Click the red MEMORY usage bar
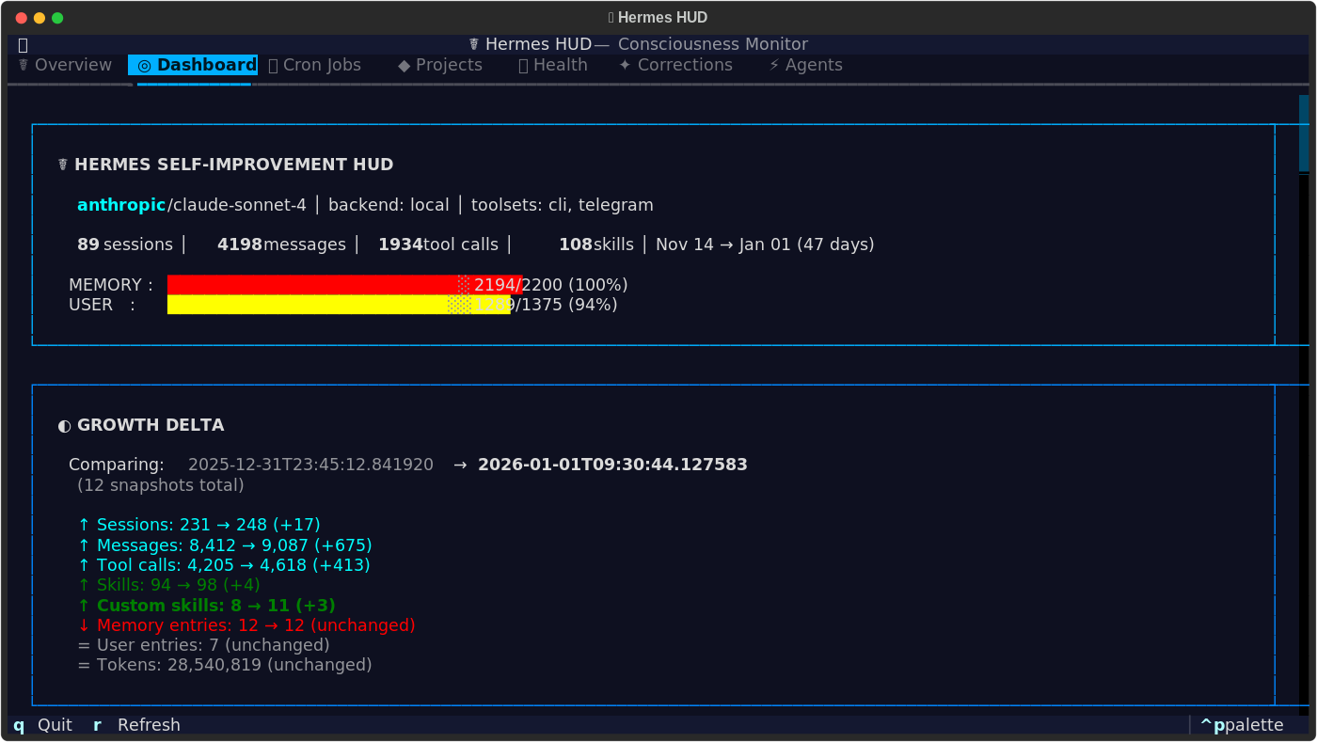The width and height of the screenshot is (1317, 742). tap(344, 285)
